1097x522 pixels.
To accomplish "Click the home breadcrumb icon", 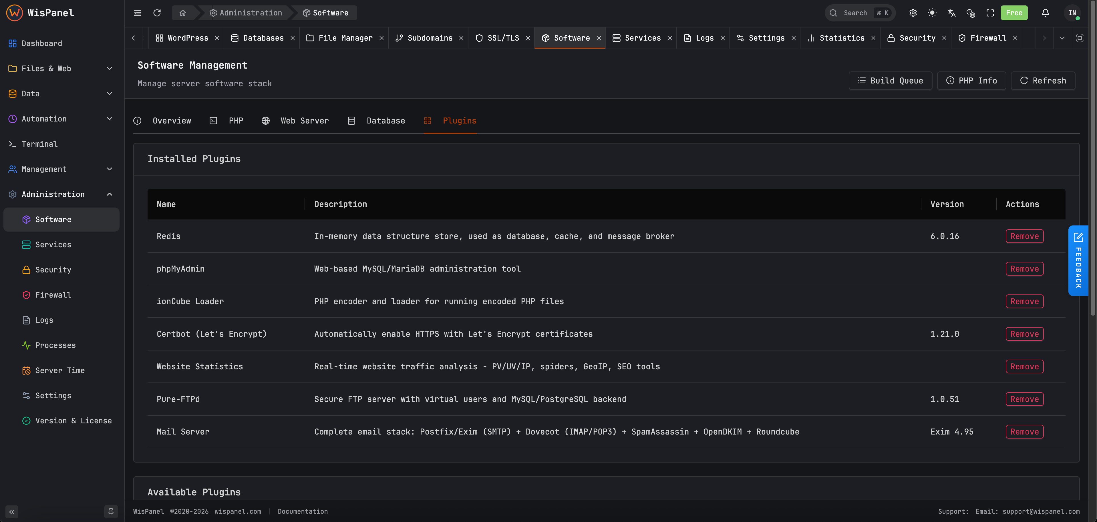I will coord(183,13).
